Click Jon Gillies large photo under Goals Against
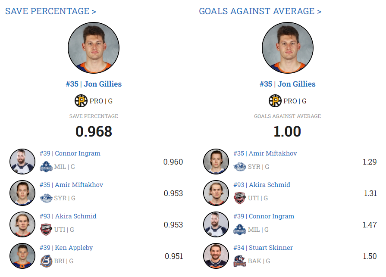 click(x=287, y=47)
